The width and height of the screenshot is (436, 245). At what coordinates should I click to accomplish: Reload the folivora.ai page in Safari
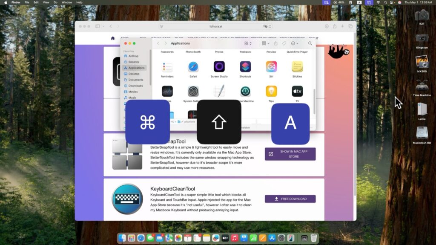tap(270, 26)
